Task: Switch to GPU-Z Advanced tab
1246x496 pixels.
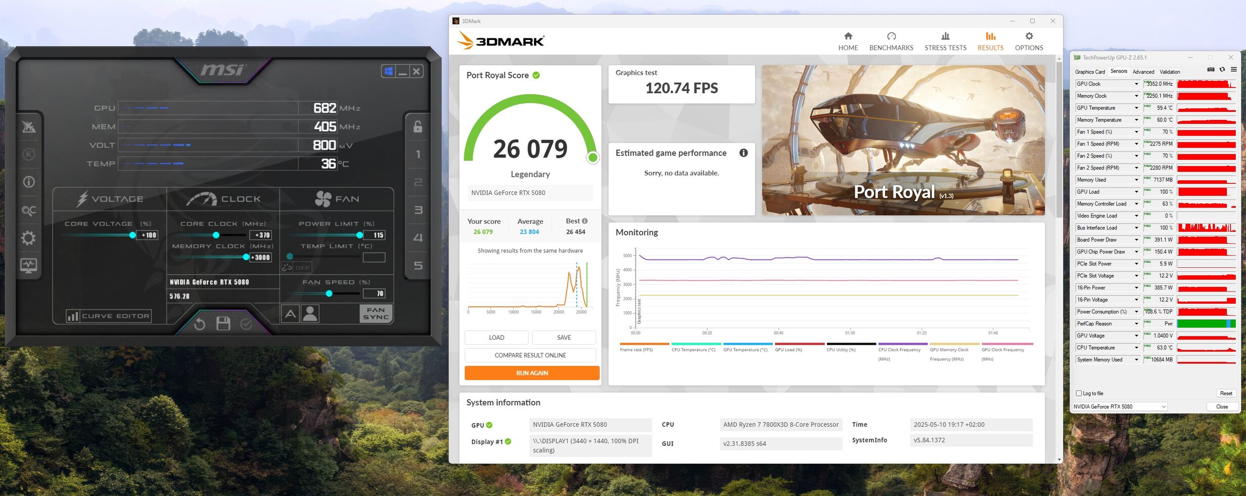Action: point(1143,72)
